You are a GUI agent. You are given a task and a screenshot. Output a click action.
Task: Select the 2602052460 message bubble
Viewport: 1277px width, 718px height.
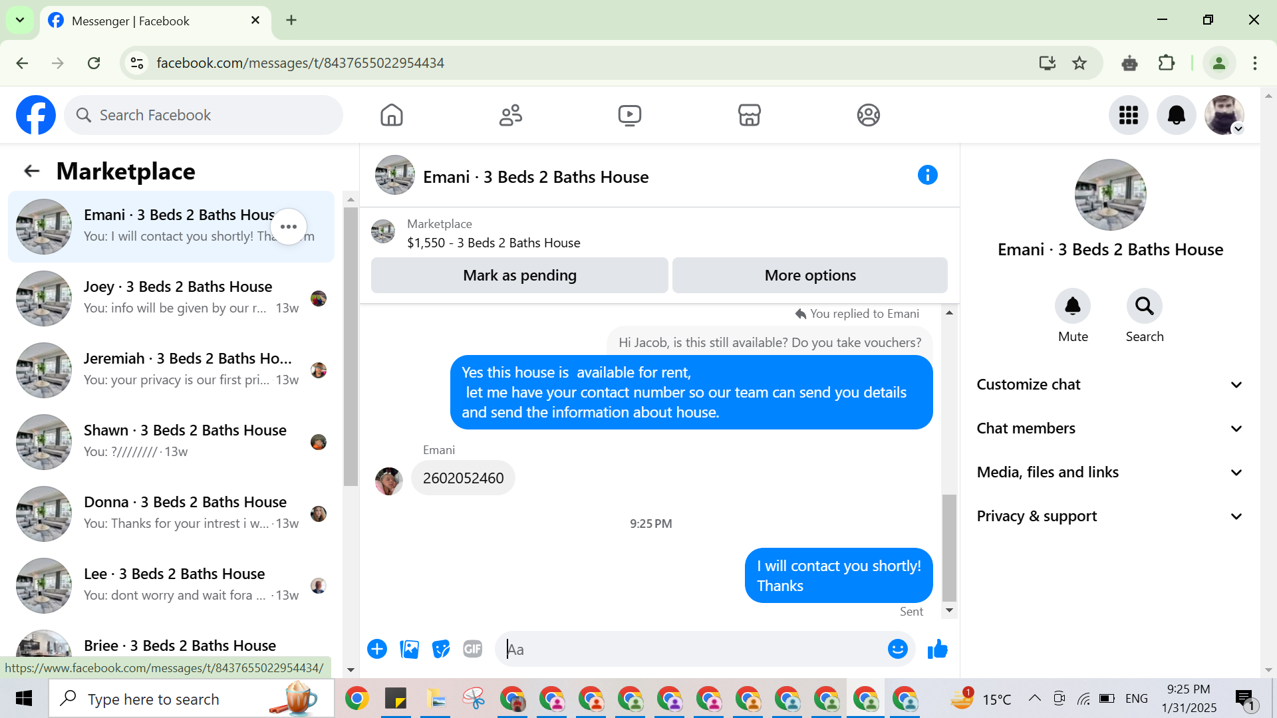click(463, 478)
